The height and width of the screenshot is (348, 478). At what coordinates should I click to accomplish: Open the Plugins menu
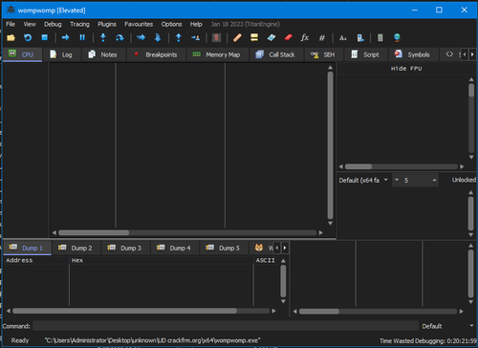tap(107, 24)
